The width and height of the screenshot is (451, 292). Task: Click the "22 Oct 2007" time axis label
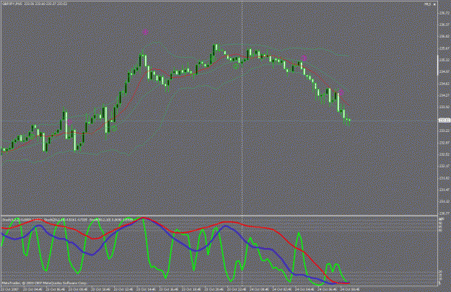click(x=10, y=289)
